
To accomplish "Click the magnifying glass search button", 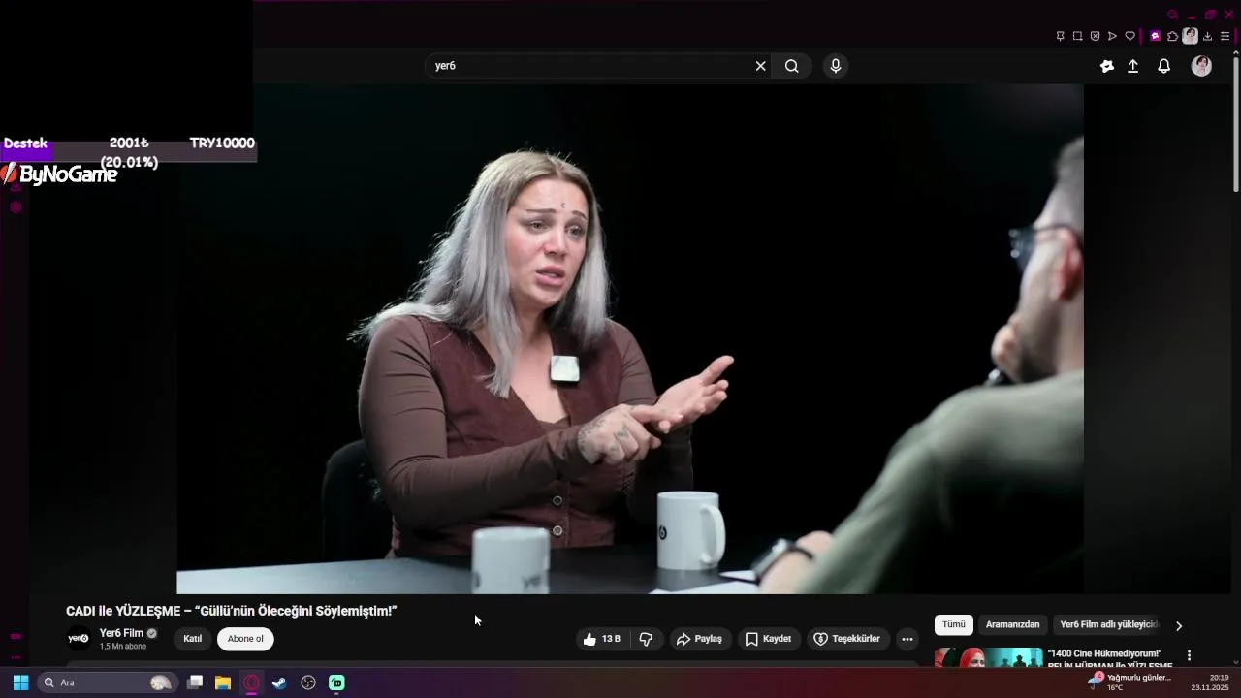I will click(792, 66).
